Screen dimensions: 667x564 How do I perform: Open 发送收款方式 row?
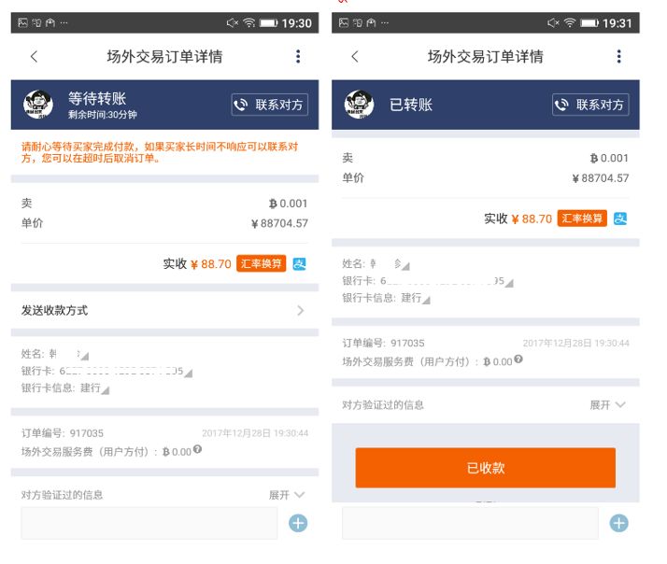(164, 311)
